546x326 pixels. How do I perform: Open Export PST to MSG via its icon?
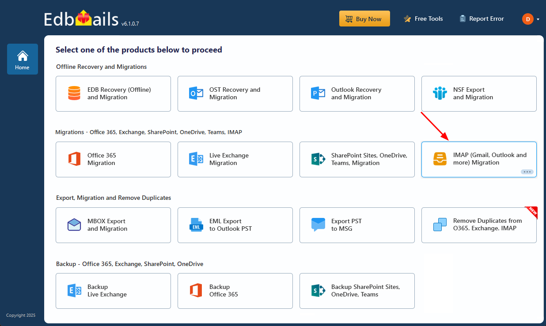pyautogui.click(x=318, y=225)
